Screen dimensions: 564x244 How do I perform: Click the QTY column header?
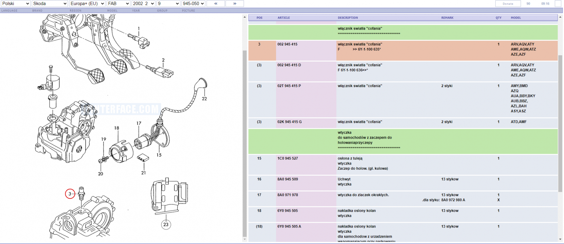pos(498,18)
